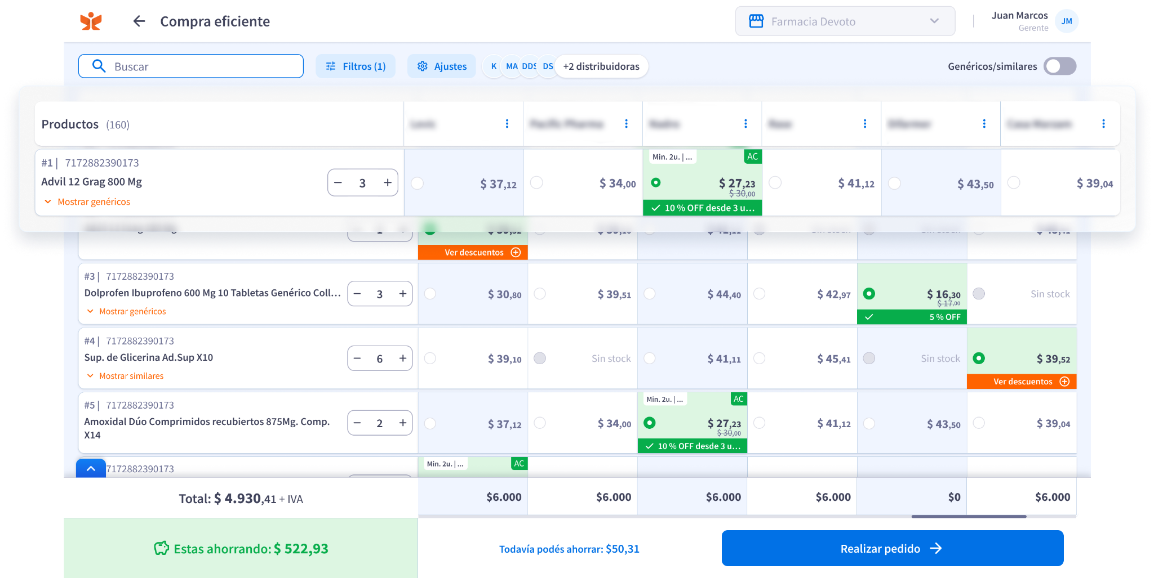Decrease quantity for Dolprofen Ibuprofeno
The image size is (1154, 578).
click(357, 294)
